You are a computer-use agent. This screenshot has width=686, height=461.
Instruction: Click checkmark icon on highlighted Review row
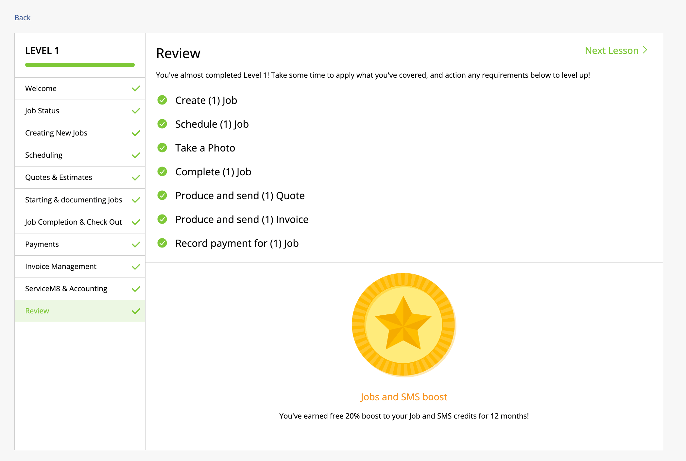[136, 311]
